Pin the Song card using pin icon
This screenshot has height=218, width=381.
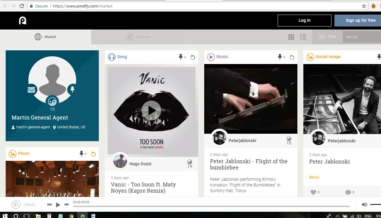[x=181, y=57]
